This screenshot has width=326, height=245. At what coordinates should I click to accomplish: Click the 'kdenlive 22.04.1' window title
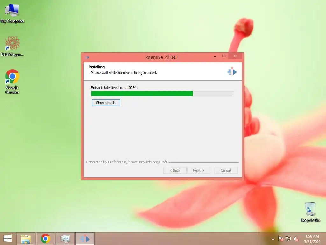pos(162,57)
